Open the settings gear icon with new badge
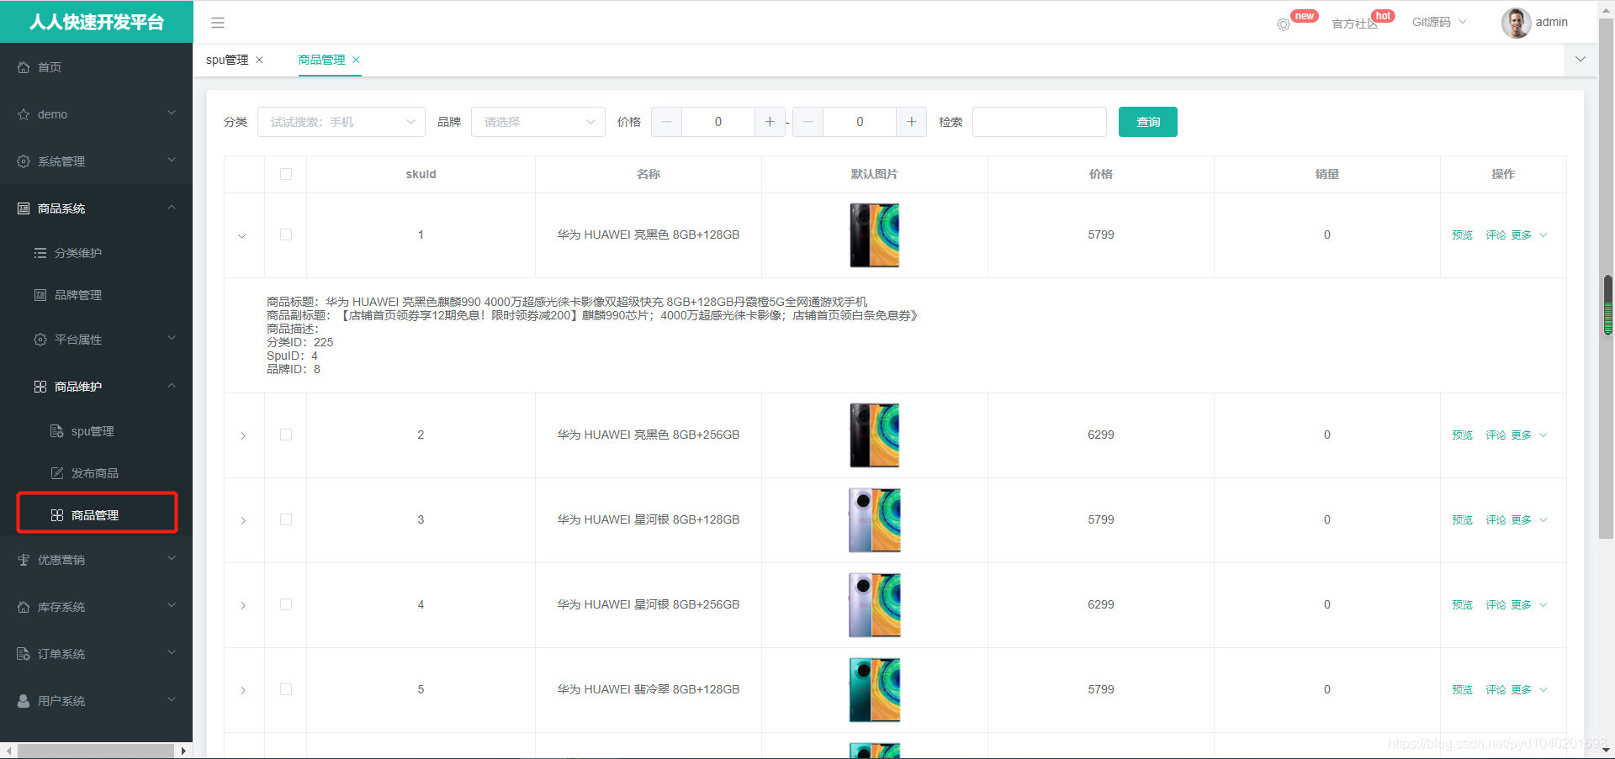1615x759 pixels. click(x=1284, y=24)
